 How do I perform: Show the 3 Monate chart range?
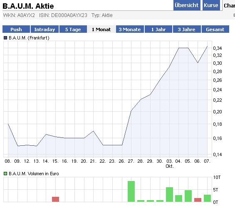pyautogui.click(x=130, y=29)
